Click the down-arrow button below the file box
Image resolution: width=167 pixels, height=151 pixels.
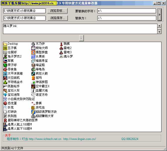coord(81,38)
